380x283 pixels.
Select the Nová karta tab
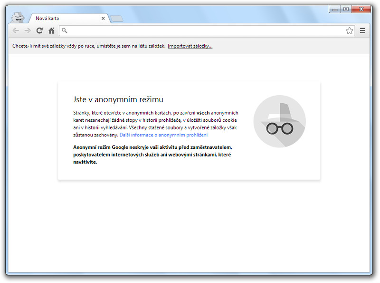point(69,18)
